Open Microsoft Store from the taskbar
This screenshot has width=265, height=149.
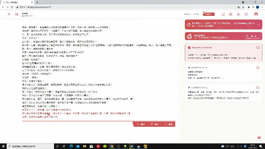(x=91, y=146)
